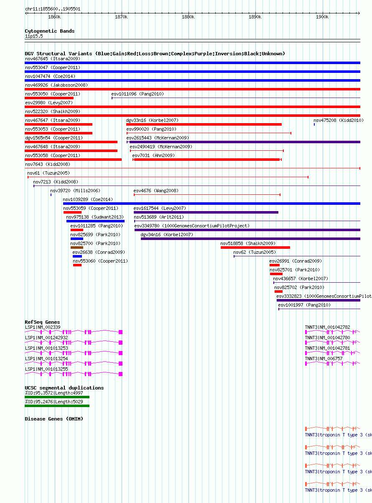The image size is (372, 503).
Task: Click the esv1011096 (Pang2010) label
Action: (138, 94)
